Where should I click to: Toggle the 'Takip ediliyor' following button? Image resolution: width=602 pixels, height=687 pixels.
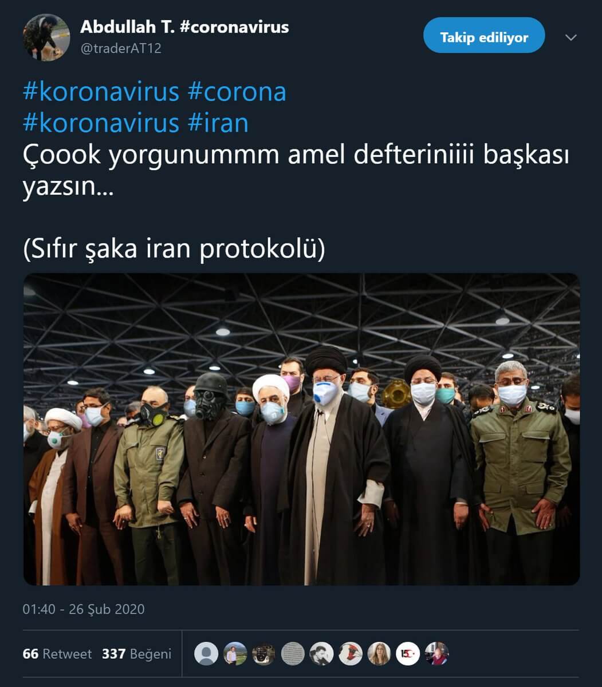484,38
